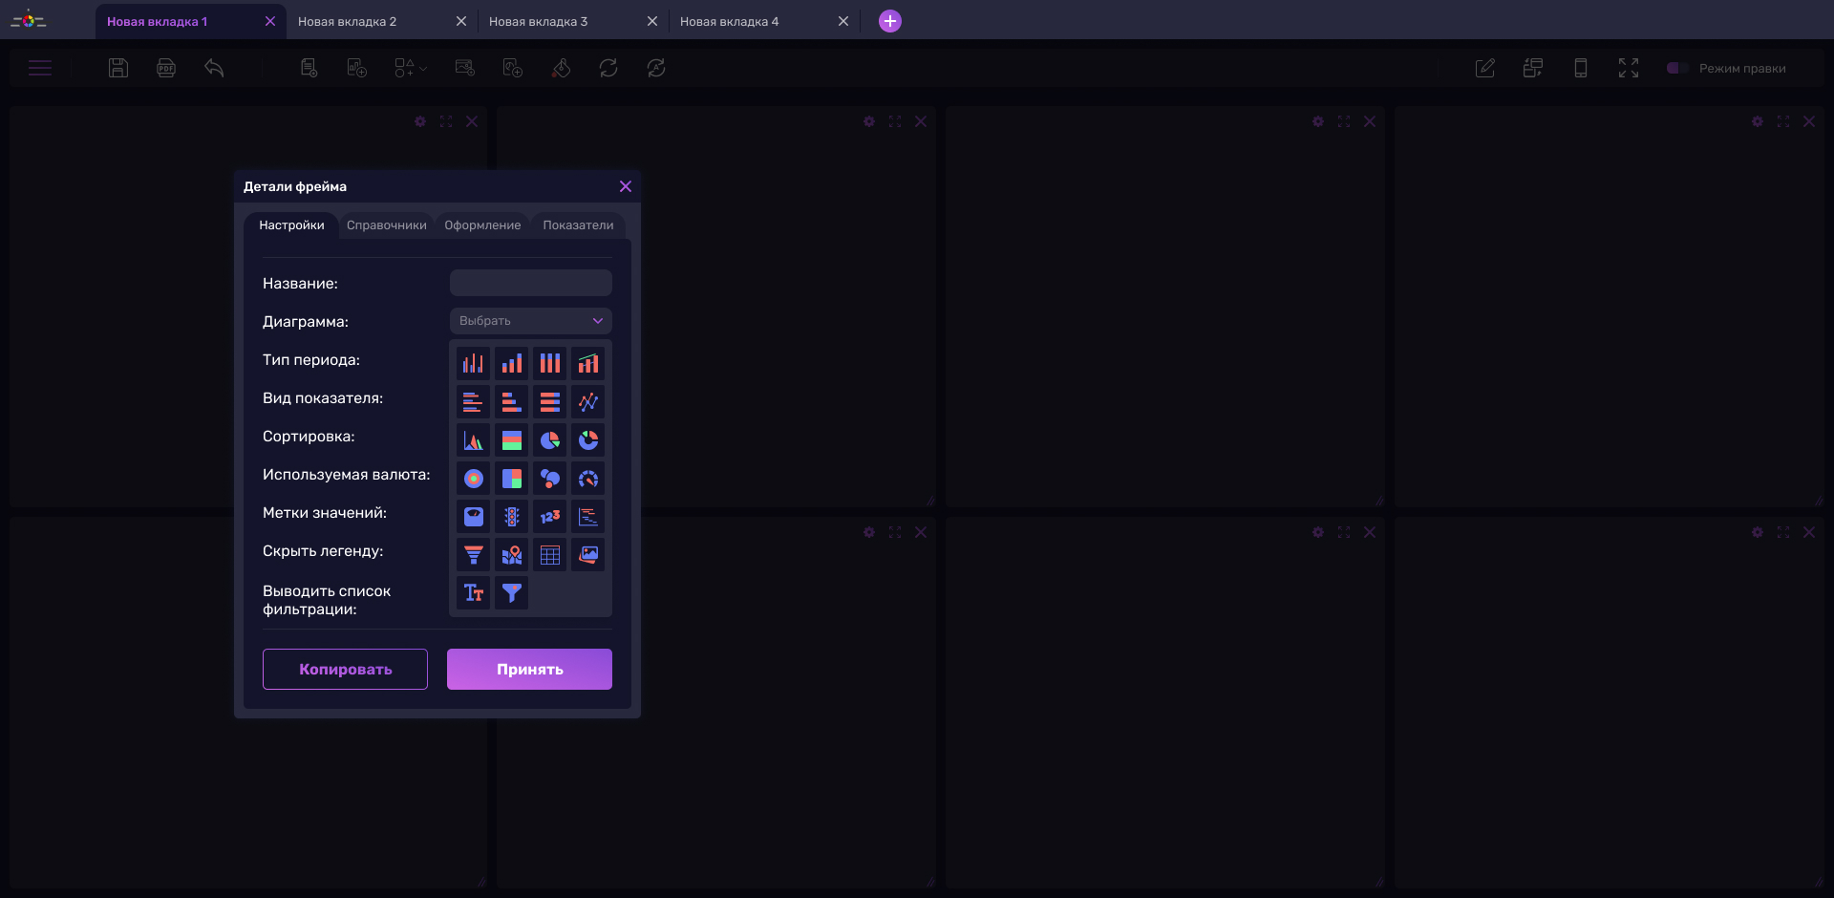Open the Диаграмма dropdown labeled Выбрать
Viewport: 1834px width, 898px height.
[531, 321]
